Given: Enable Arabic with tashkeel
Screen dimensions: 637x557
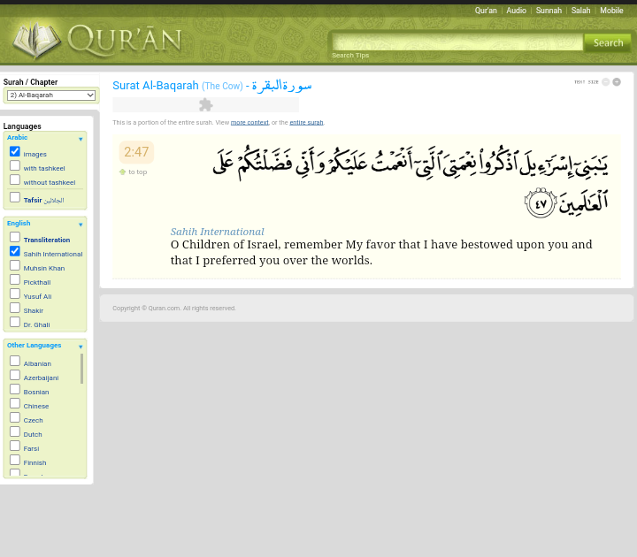Looking at the screenshot, I should [x=15, y=165].
